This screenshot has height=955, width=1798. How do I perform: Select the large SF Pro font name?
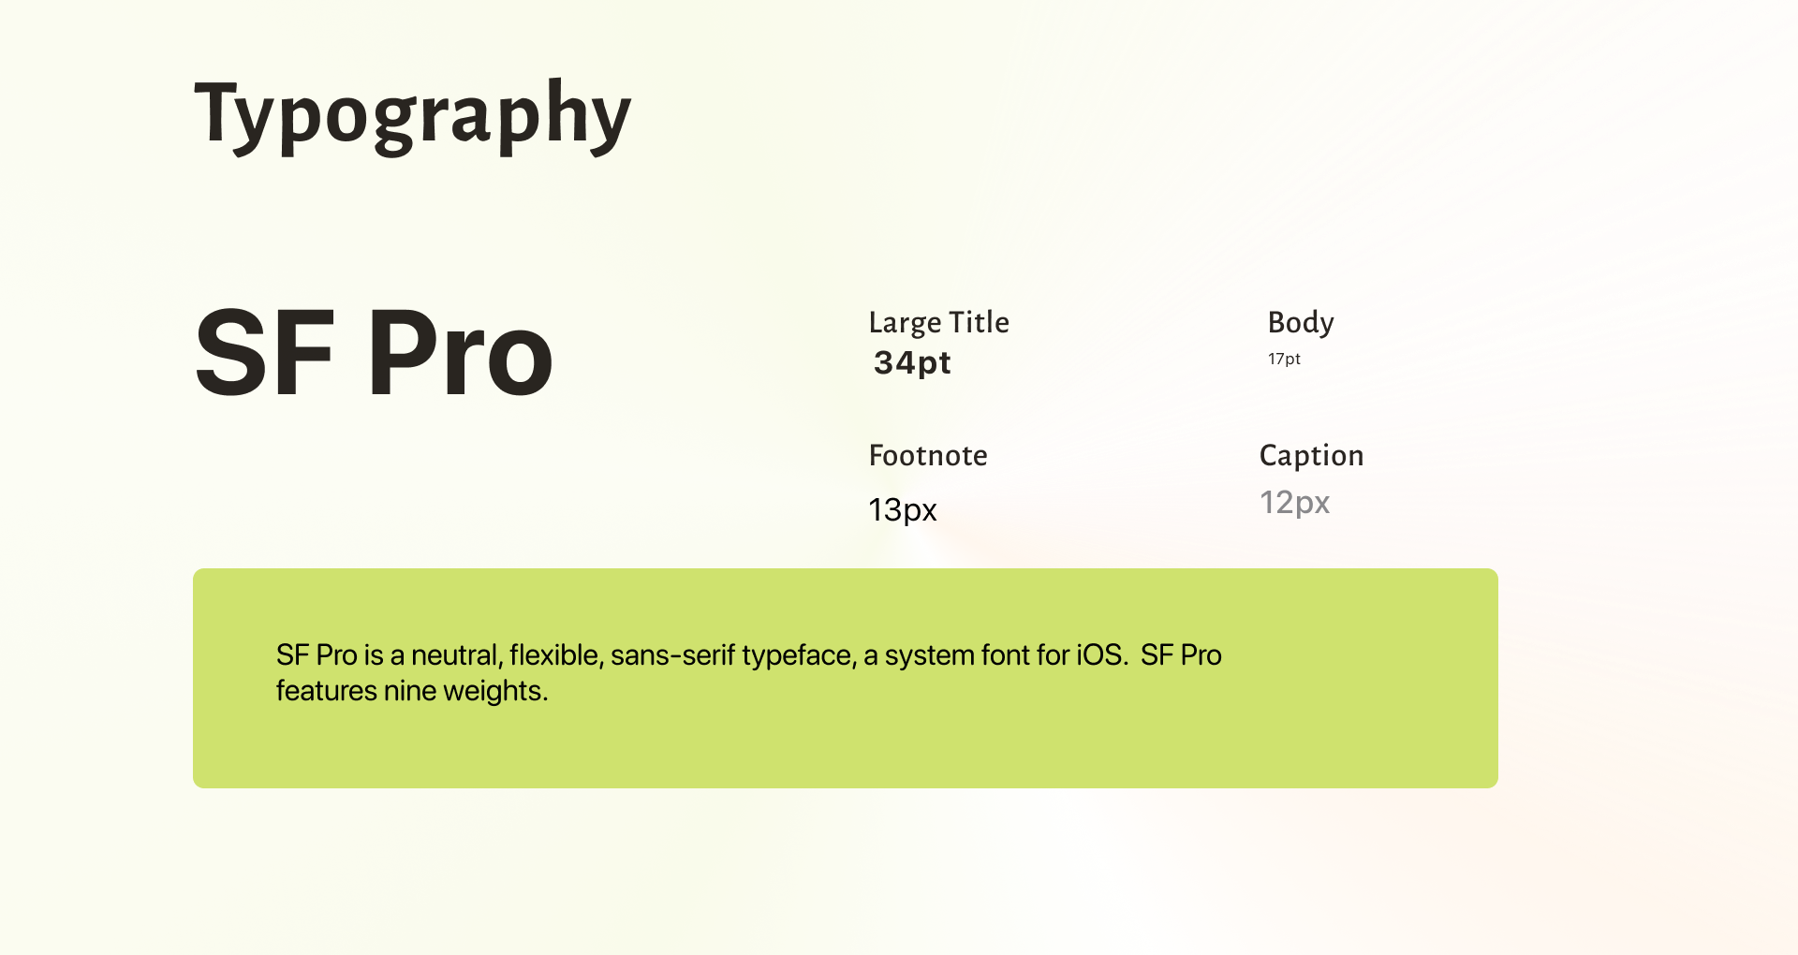pyautogui.click(x=374, y=355)
